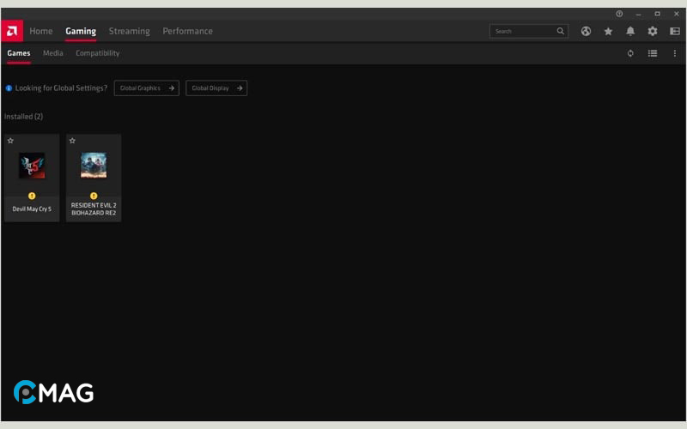Click the search magnifier icon
The height and width of the screenshot is (429, 687).
coord(561,31)
